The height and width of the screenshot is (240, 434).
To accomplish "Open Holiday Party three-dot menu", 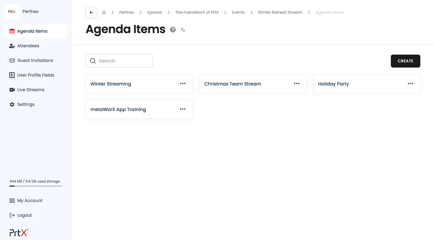I will coord(410,84).
